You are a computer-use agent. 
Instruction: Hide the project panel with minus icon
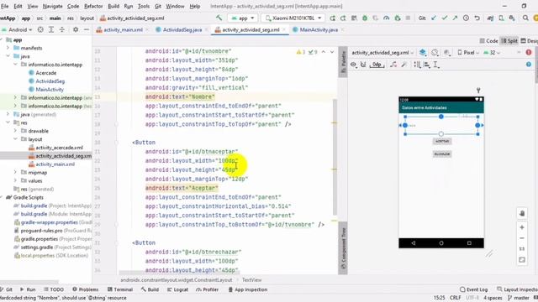coord(87,30)
